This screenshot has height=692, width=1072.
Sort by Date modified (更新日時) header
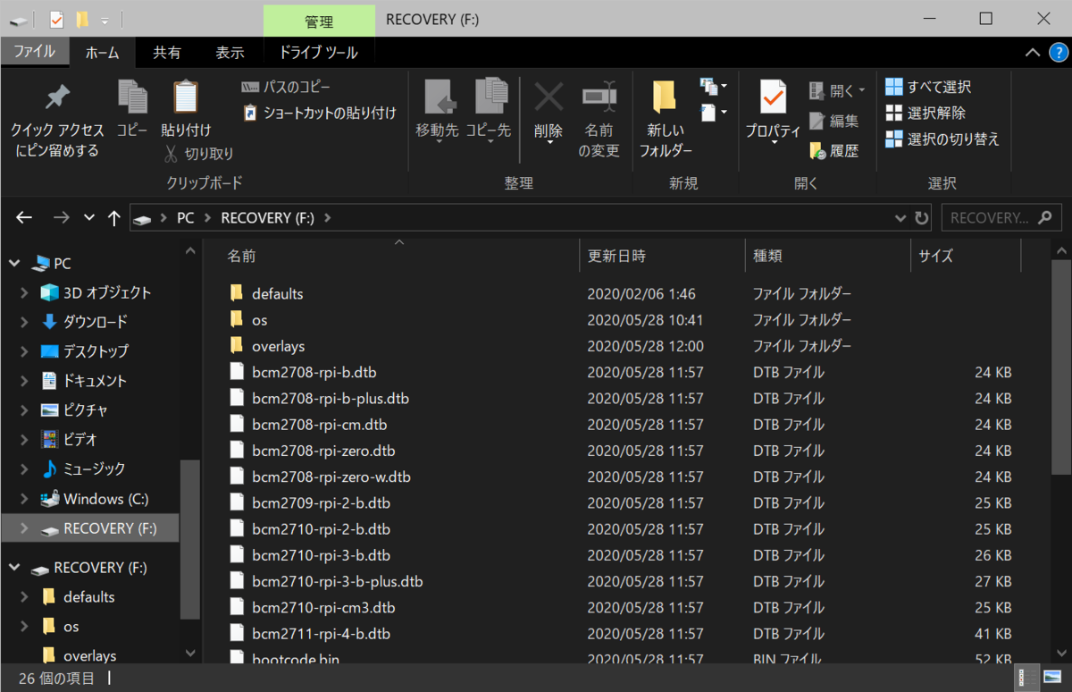[x=662, y=256]
